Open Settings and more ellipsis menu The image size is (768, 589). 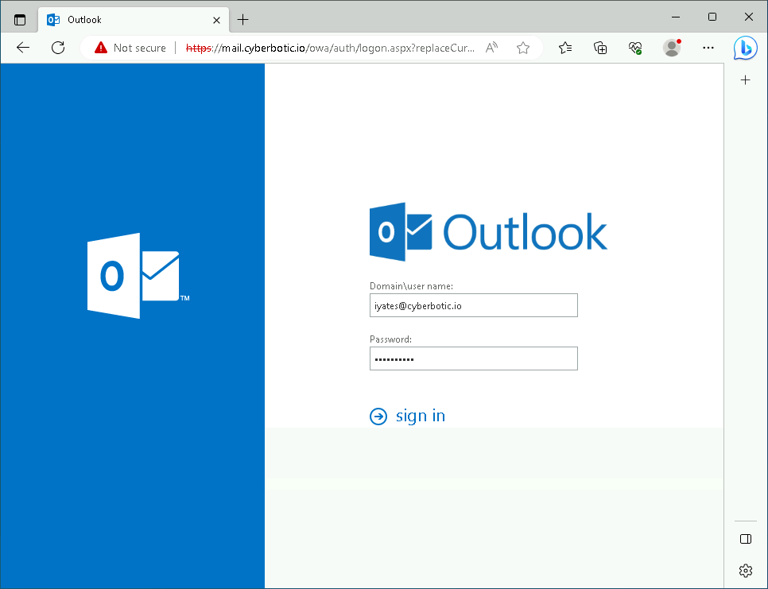pyautogui.click(x=708, y=48)
